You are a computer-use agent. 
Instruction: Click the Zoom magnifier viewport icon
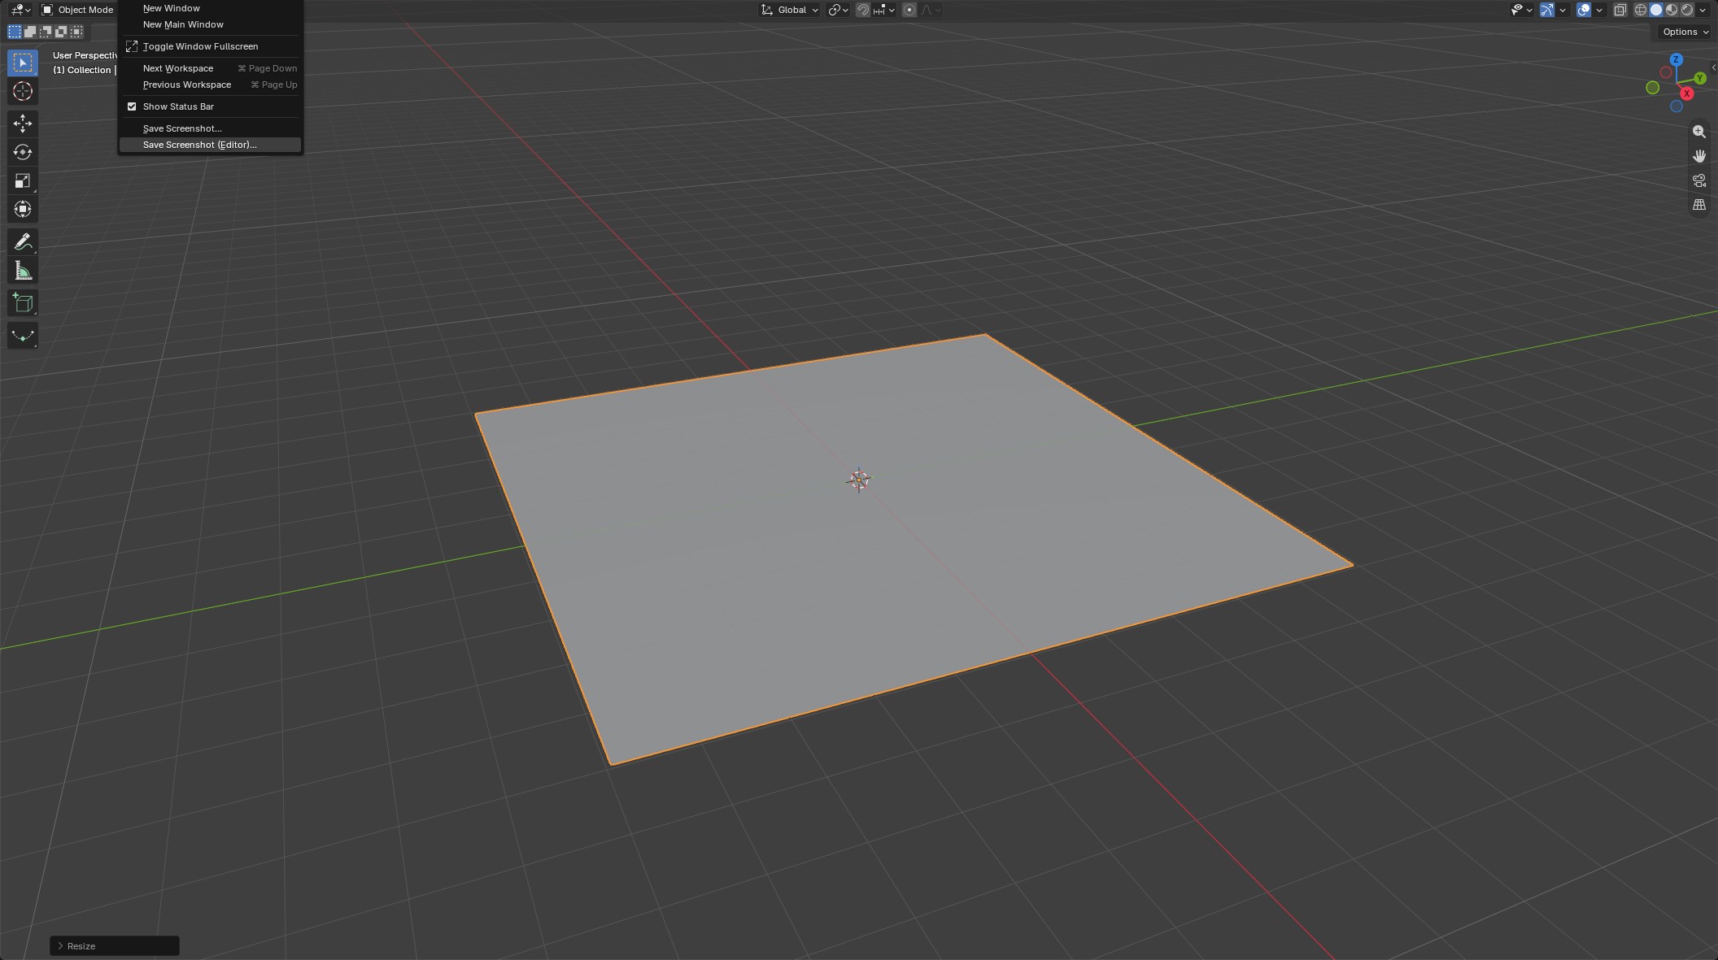tap(1699, 132)
